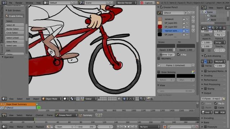Open the Blender info editor type icon
This screenshot has width=230, height=129.
coord(4,3)
